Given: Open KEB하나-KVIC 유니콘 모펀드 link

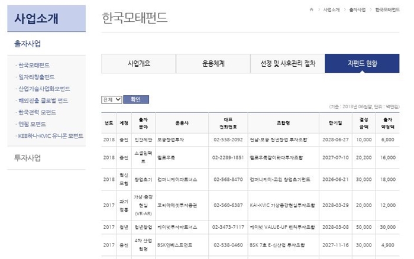Looking at the screenshot, I should [x=51, y=136].
